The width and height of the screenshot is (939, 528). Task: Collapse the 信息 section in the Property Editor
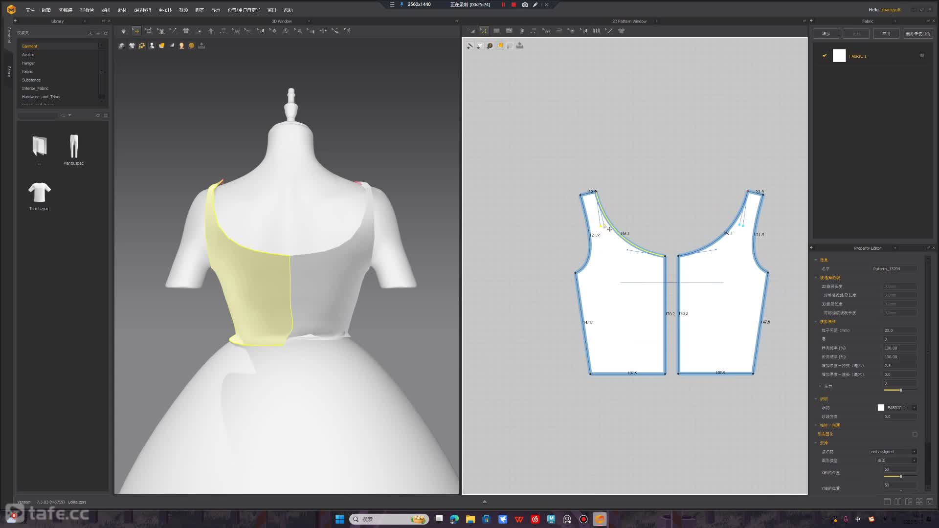[x=816, y=260]
